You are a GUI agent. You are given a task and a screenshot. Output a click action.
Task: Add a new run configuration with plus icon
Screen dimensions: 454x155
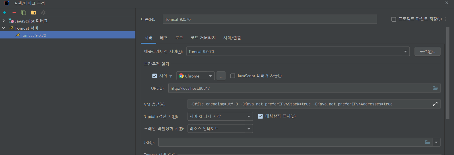[5, 13]
